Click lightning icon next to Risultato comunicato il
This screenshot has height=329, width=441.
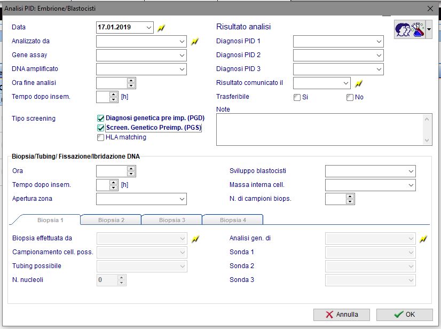pyautogui.click(x=359, y=84)
